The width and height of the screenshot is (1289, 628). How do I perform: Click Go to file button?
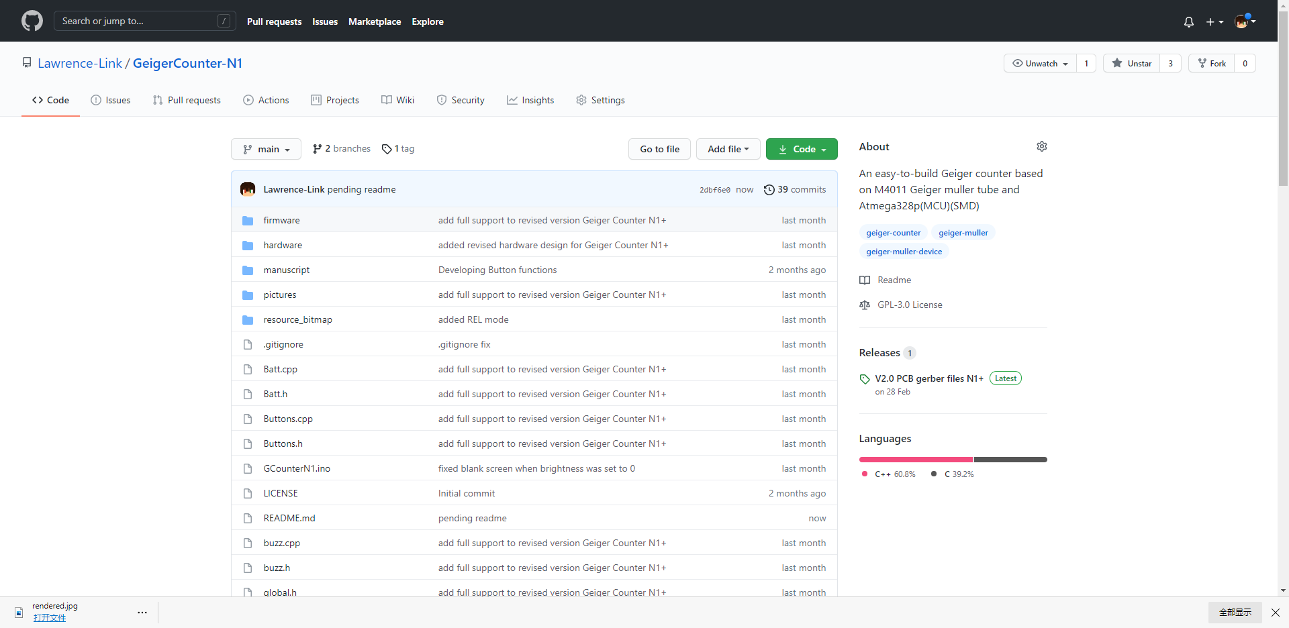coord(659,149)
